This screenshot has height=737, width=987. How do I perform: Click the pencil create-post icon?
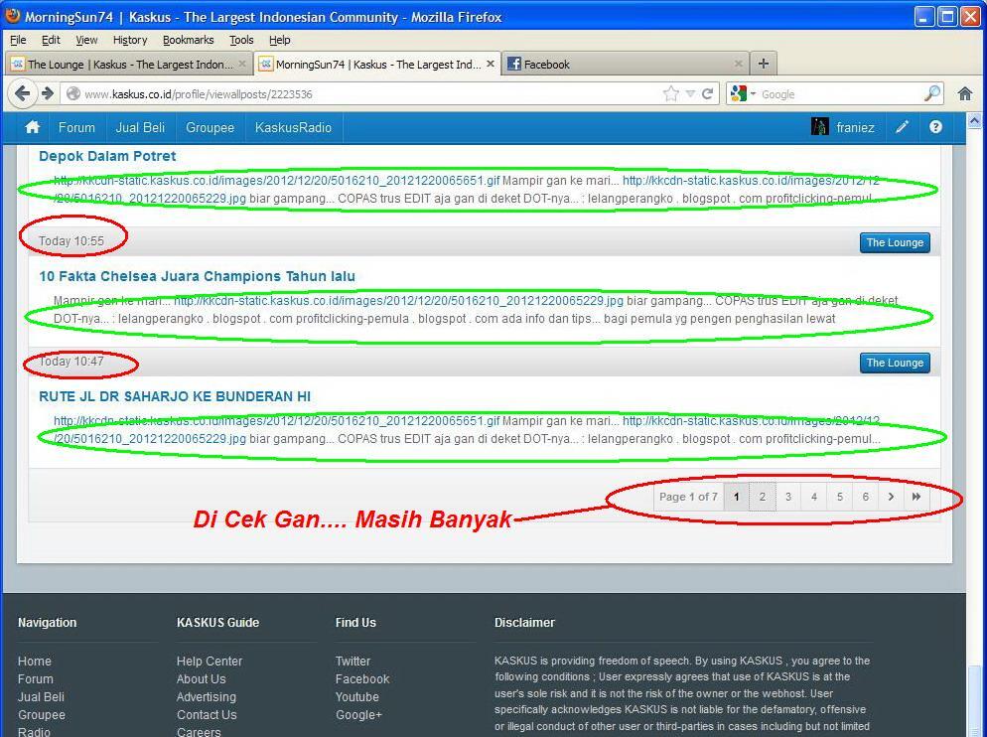[x=902, y=127]
